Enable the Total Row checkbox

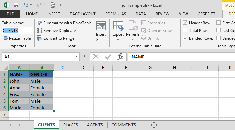(x=185, y=30)
